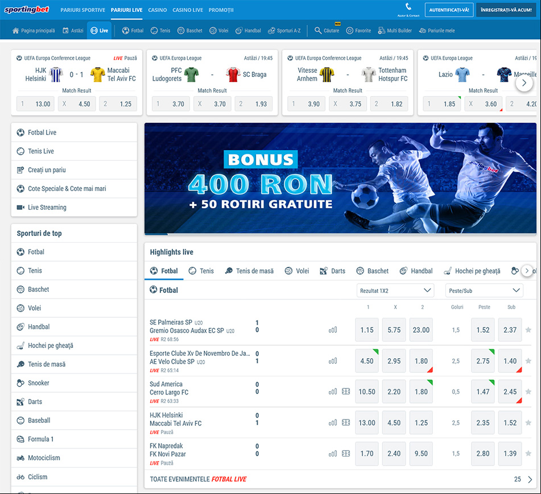Image resolution: width=541 pixels, height=494 pixels.
Task: Open statistics icon for AE Velo Clube match
Action: [x=333, y=361]
